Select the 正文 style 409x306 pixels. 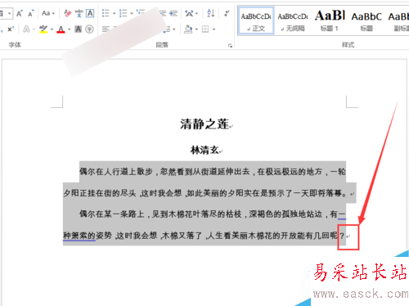click(x=256, y=20)
